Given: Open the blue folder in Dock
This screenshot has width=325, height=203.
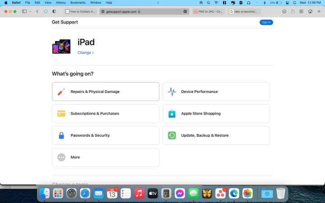Looking at the screenshot, I should pyautogui.click(x=267, y=194).
